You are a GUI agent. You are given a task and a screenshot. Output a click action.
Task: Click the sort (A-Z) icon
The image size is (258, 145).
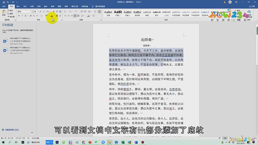click(95, 12)
